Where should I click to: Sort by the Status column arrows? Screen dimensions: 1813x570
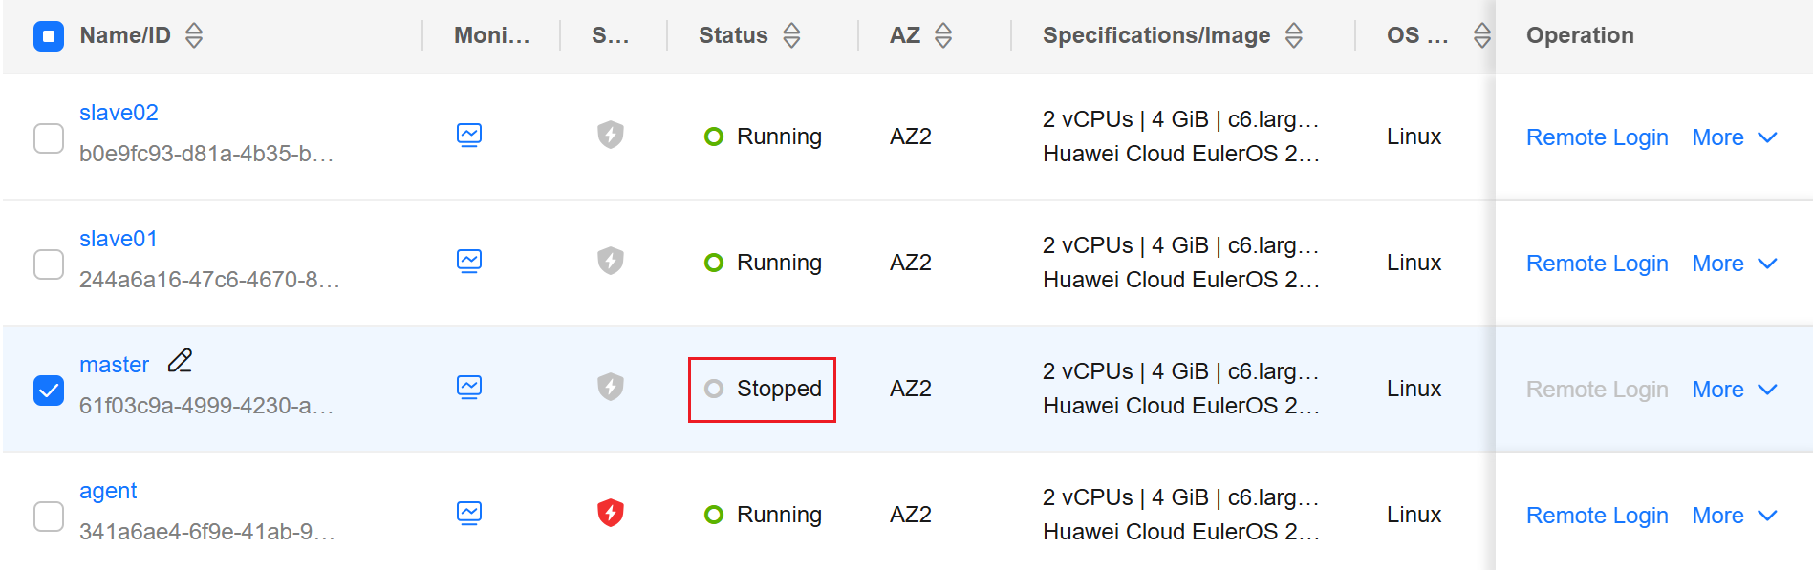(791, 36)
